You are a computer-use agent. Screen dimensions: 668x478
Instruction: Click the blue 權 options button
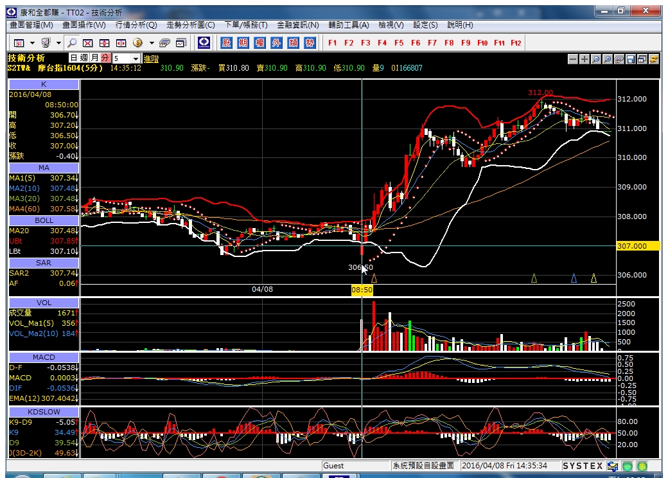click(259, 42)
